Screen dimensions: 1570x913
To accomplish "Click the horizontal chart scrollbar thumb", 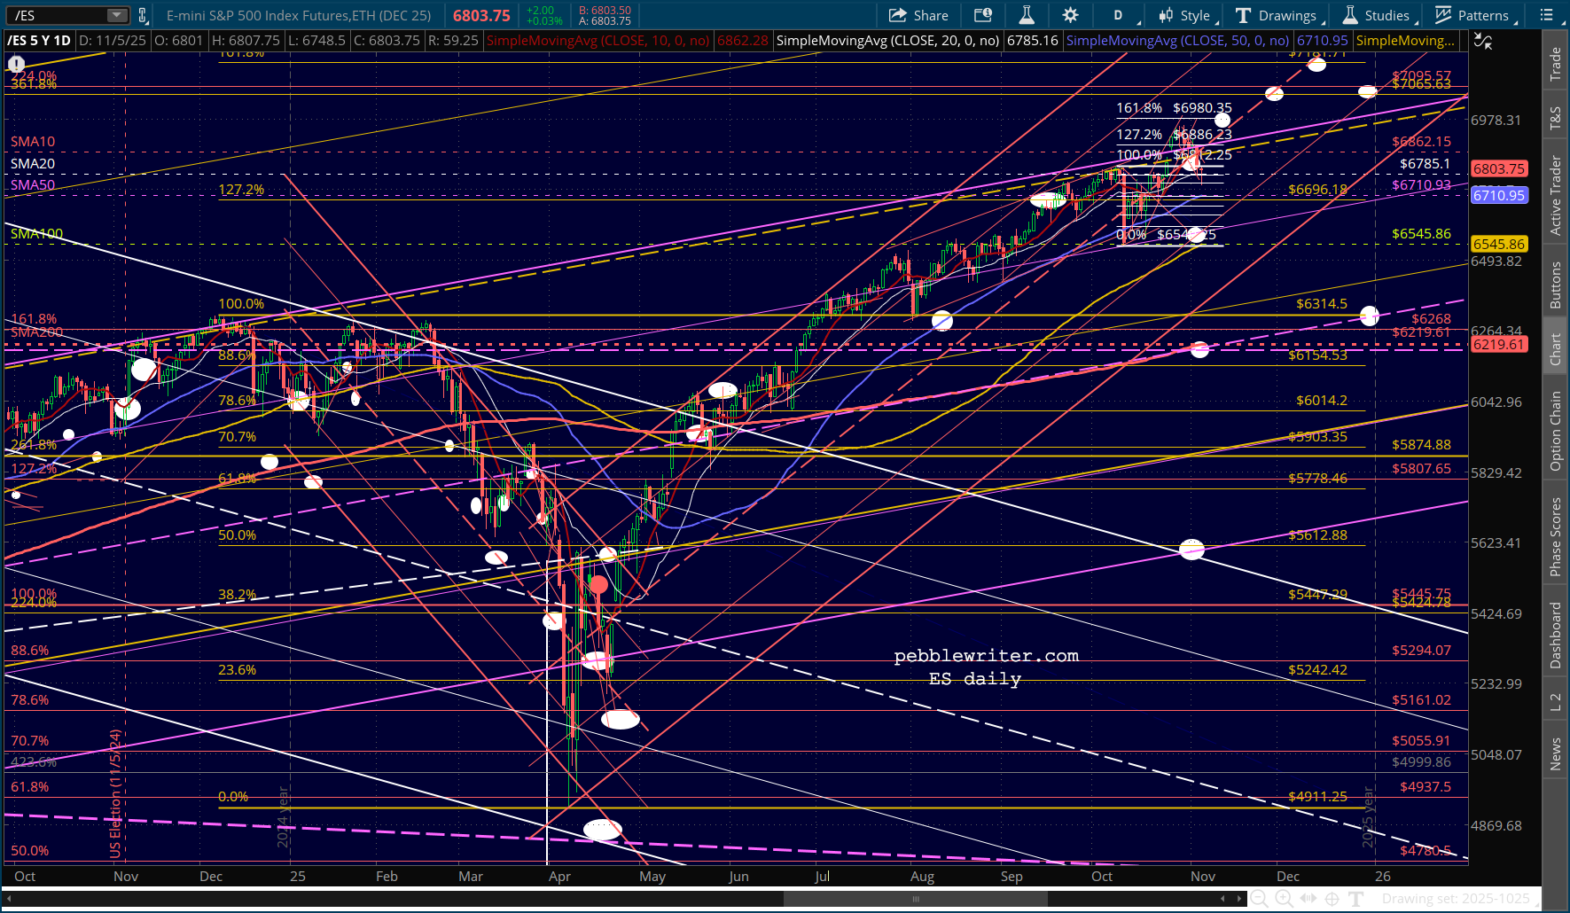I will (915, 899).
